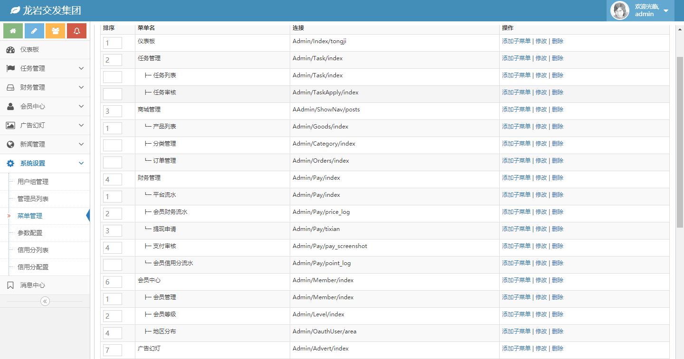684x359 pixels.
Task: Expand the 会员中心 sidebar chevron
Action: [x=81, y=107]
